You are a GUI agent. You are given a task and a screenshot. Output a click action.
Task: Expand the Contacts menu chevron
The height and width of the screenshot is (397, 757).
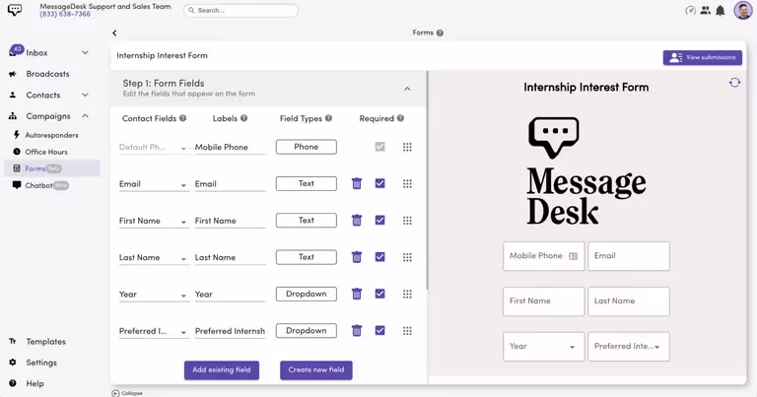coord(85,95)
